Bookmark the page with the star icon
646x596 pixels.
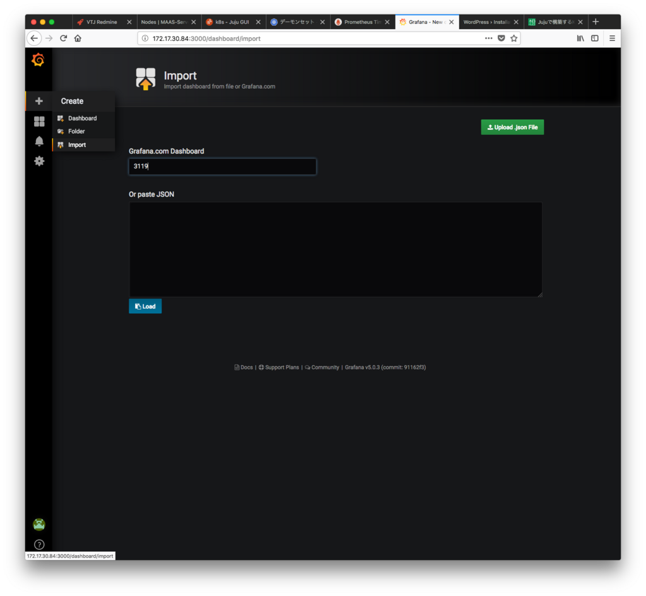coord(514,38)
